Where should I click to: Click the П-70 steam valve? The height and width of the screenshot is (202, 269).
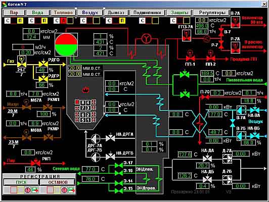(205, 97)
